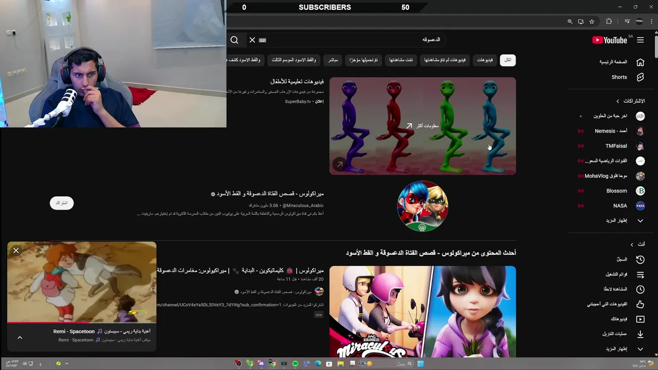This screenshot has width=658, height=370.
Task: Select فيديوهات لم تتم مشاهدتها chip
Action: click(445, 60)
